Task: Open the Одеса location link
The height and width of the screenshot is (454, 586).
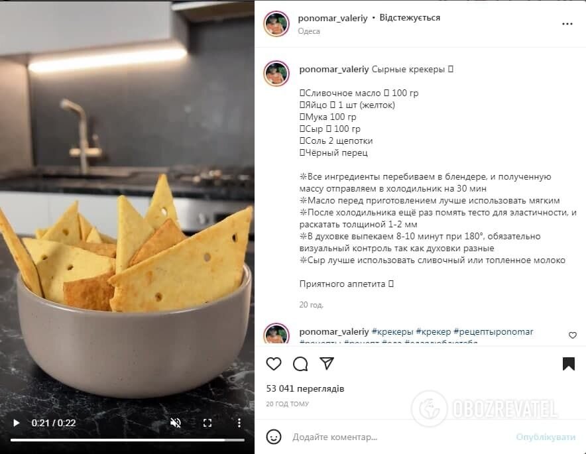Action: click(309, 31)
